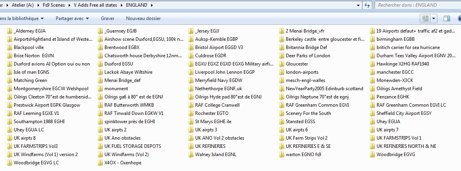Select folder name 'Netherthorpe EGNF,uk'

(219, 88)
